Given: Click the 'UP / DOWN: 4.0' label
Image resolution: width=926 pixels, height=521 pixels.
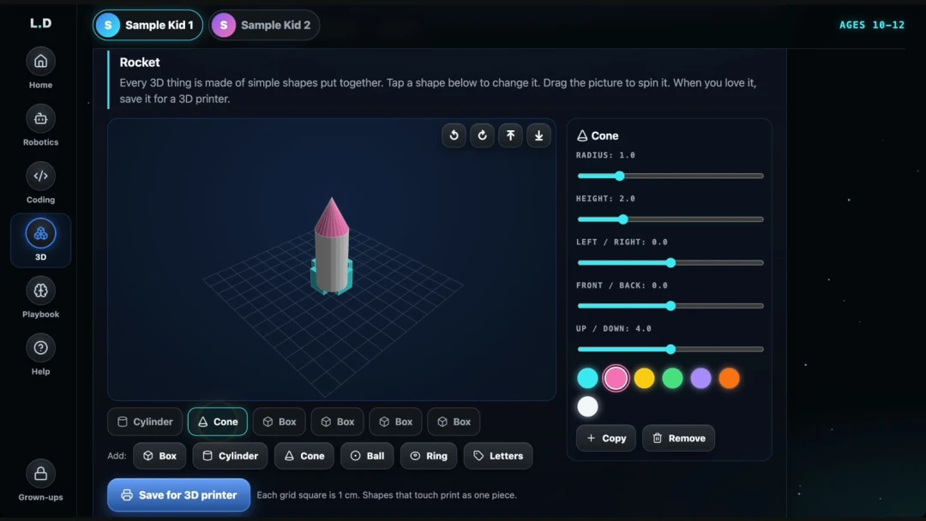Looking at the screenshot, I should (x=614, y=329).
